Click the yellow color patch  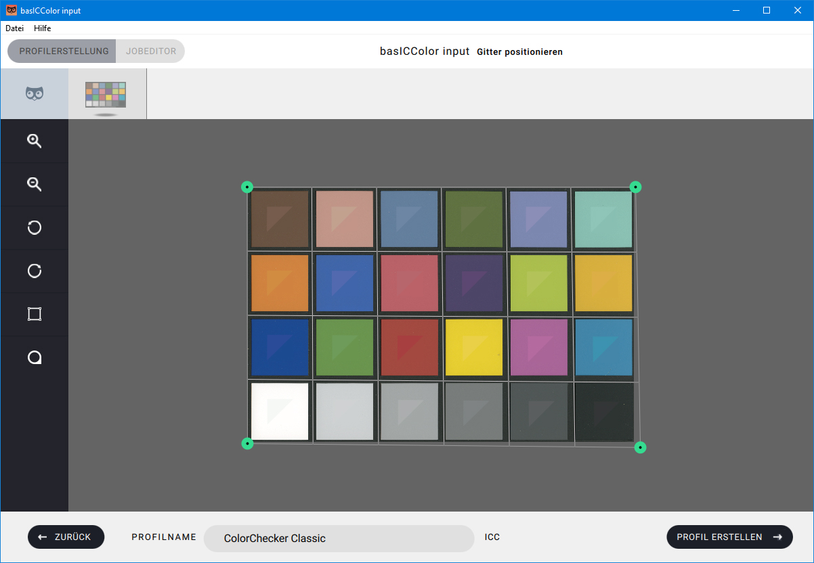tap(474, 347)
